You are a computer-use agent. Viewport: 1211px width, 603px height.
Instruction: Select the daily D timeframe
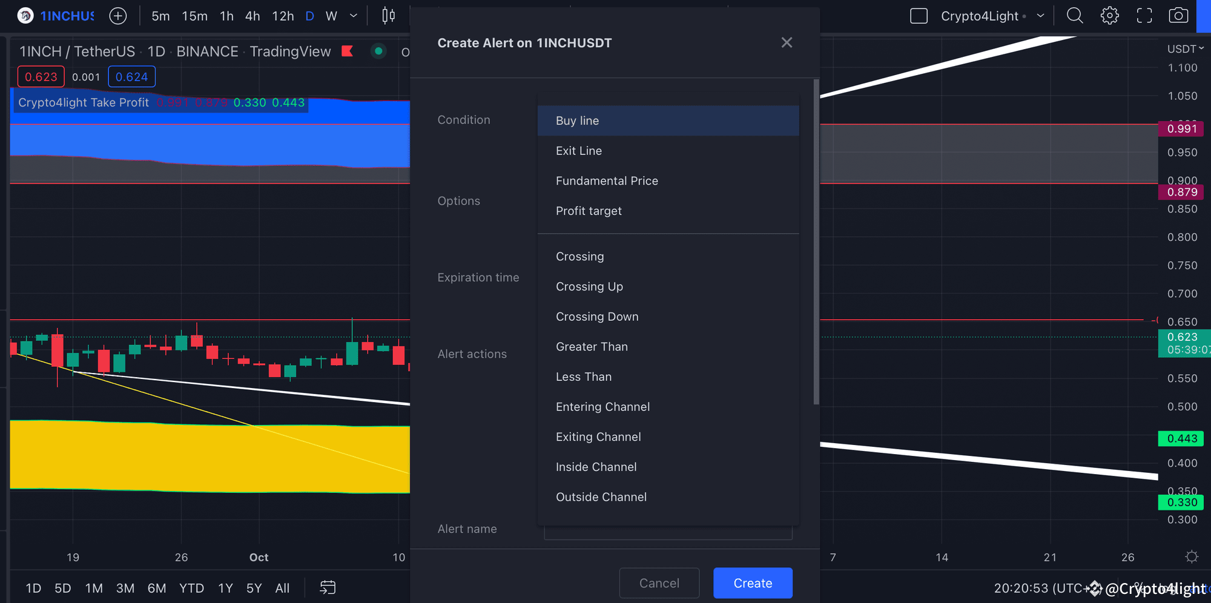click(309, 16)
